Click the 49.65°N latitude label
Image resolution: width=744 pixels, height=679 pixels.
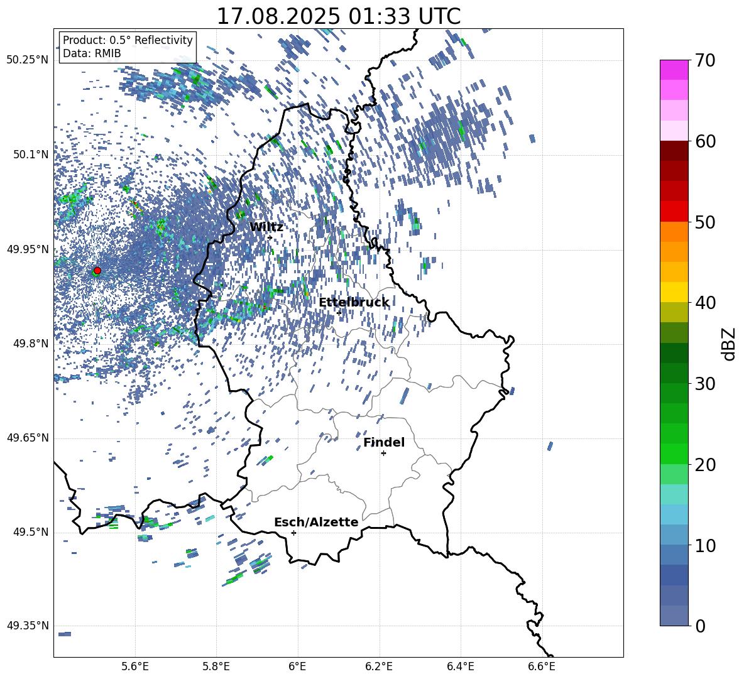28,437
